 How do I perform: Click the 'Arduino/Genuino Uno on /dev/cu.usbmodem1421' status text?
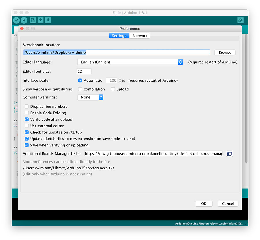click(x=209, y=224)
